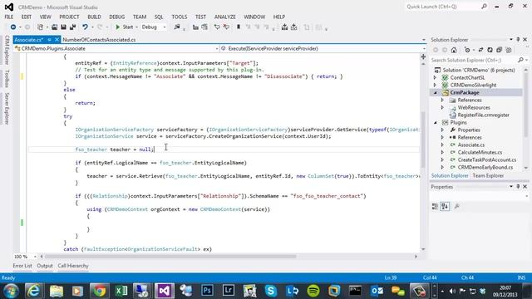
Task: Click the editor horizontal scrollbar thumb
Action: tap(170, 257)
